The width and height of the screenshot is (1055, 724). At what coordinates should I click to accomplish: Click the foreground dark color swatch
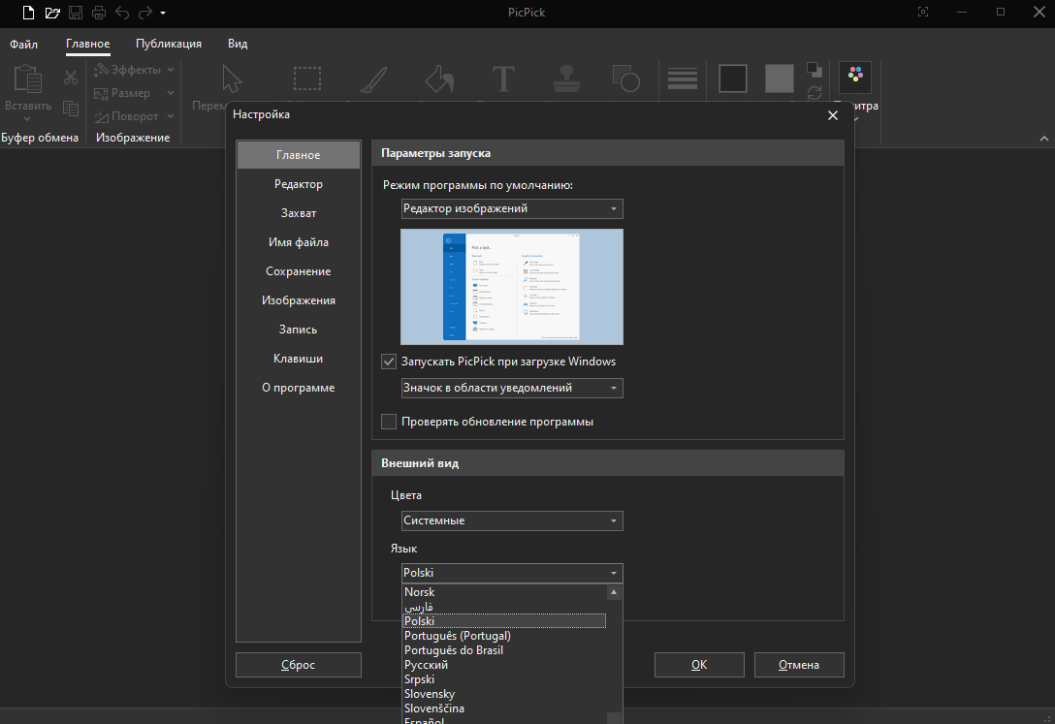(733, 79)
